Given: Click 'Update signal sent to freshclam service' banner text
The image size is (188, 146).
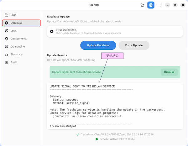Looking at the screenshot, I should tap(76, 72).
